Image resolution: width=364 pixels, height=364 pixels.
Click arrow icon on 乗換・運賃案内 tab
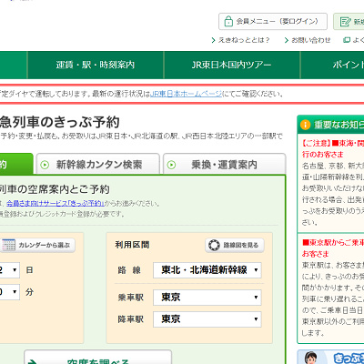coord(172,165)
